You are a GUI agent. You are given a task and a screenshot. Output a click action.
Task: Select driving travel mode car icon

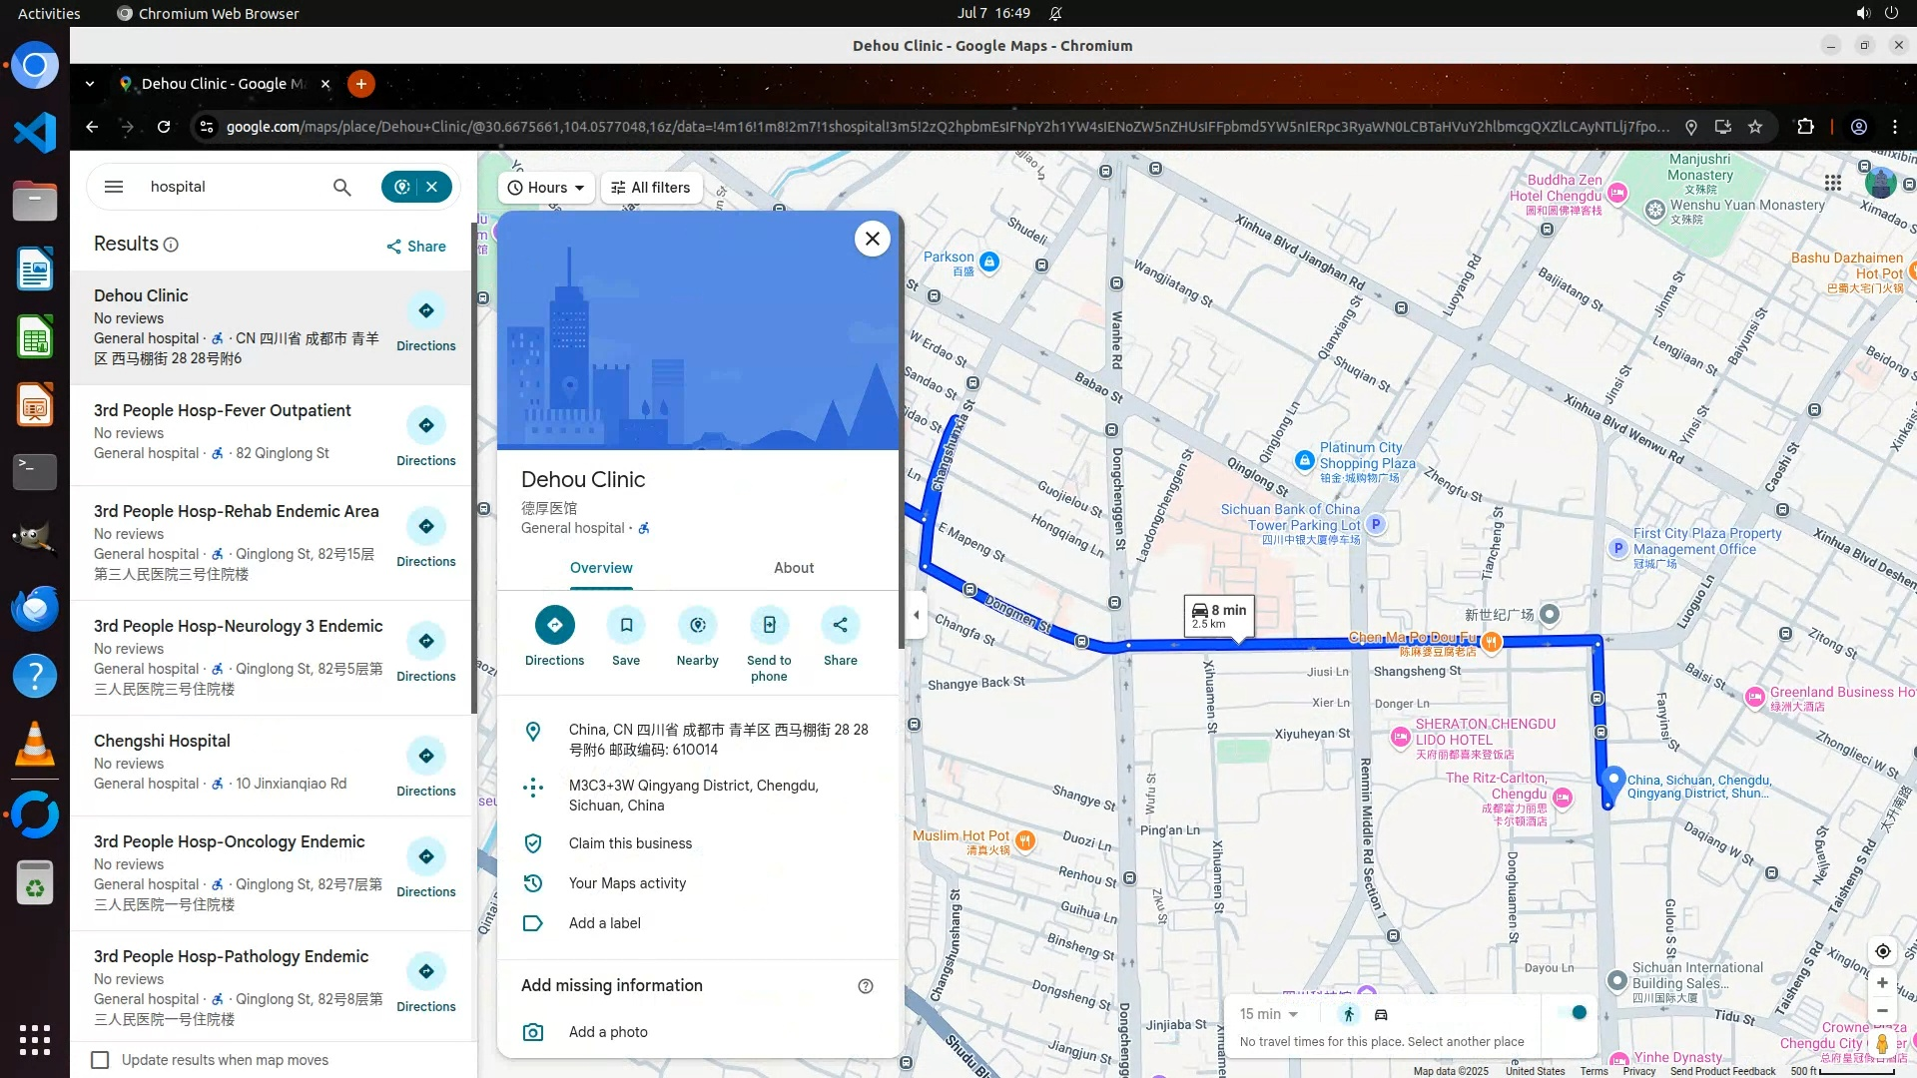(x=1381, y=1014)
